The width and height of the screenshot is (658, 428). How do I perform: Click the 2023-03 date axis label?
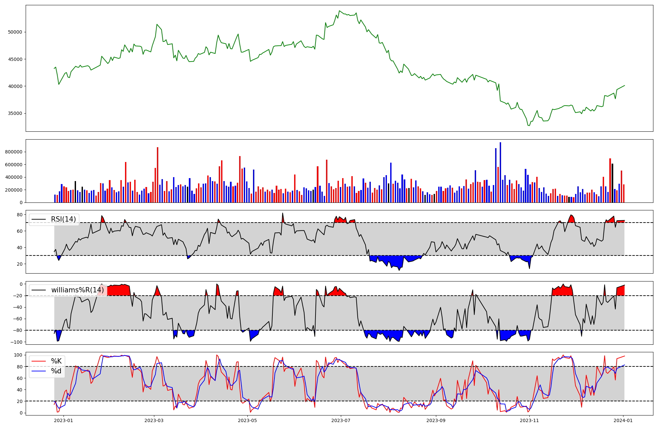(x=154, y=420)
